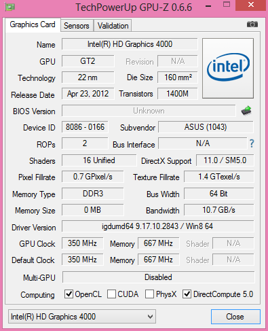Close window with red X button
Image resolution: width=268 pixels, height=331 pixels.
click(250, 5)
